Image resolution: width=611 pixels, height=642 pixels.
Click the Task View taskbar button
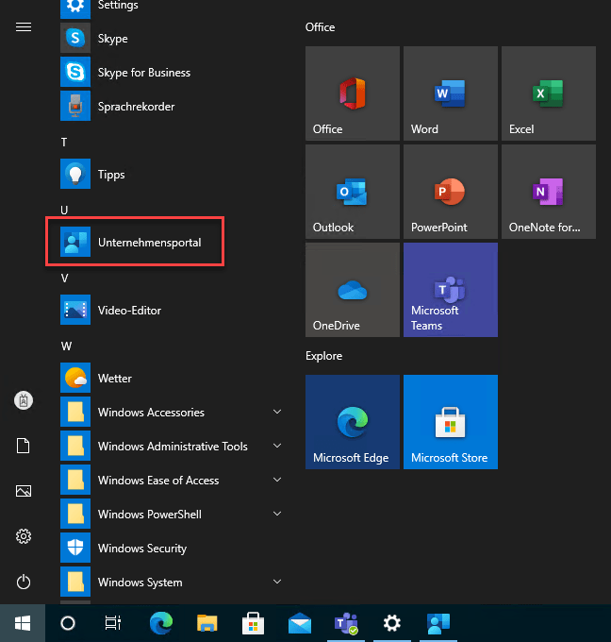point(113,623)
